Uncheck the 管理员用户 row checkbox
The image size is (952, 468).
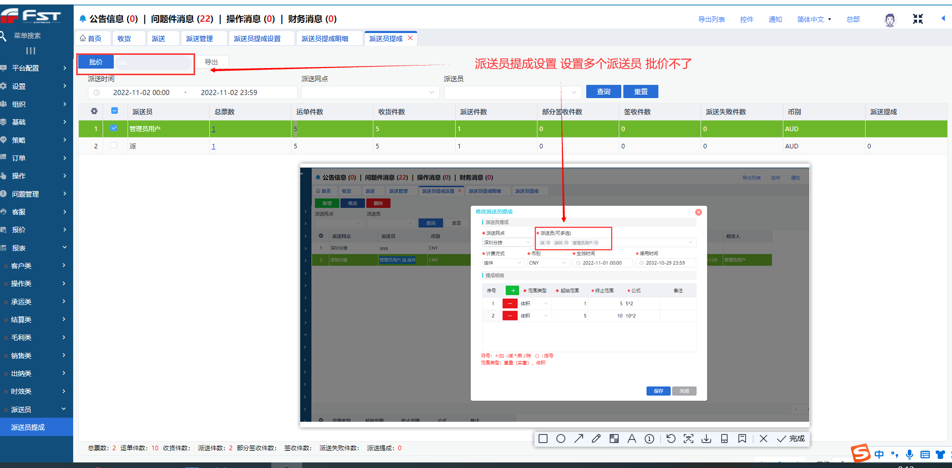[x=114, y=128]
